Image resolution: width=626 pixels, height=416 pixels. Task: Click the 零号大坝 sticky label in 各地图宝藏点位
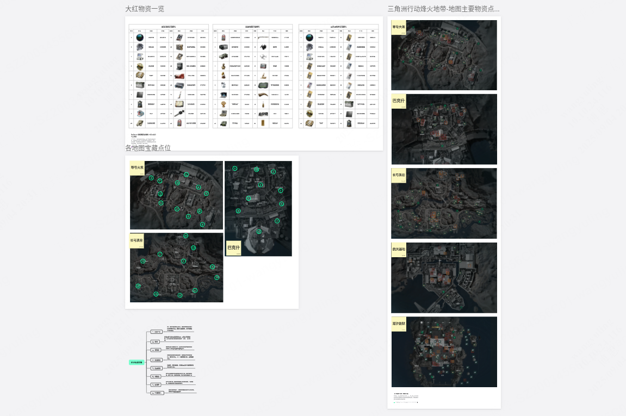[137, 168]
